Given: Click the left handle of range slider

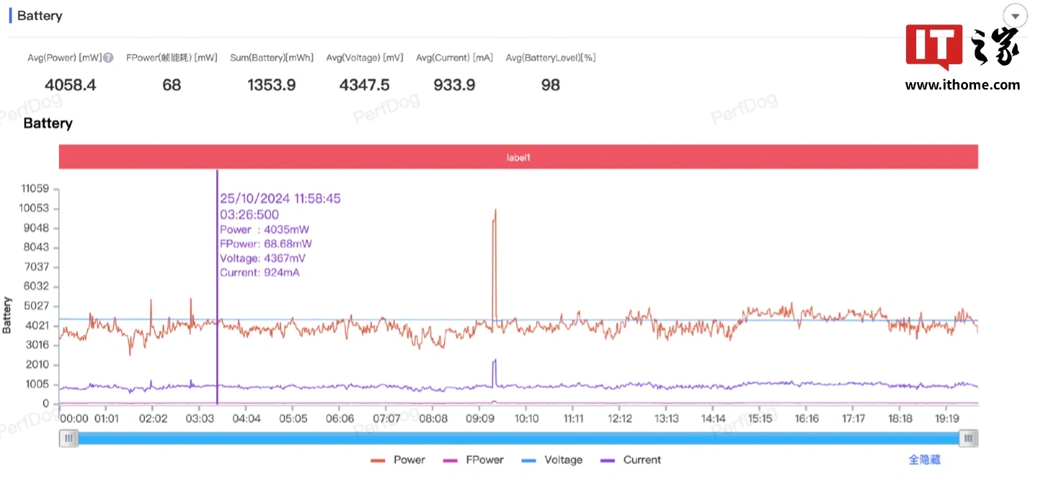Looking at the screenshot, I should coord(68,438).
